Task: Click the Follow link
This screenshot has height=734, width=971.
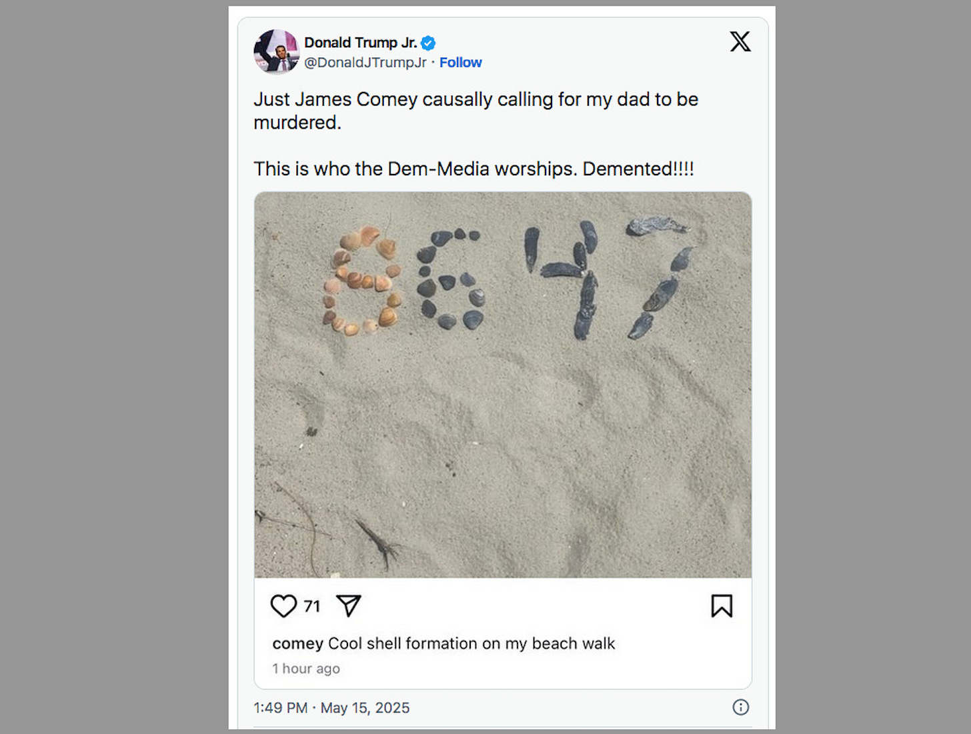Action: tap(460, 63)
